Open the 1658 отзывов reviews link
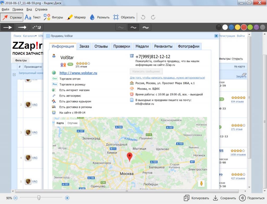The image size is (267, 204). click(x=238, y=155)
